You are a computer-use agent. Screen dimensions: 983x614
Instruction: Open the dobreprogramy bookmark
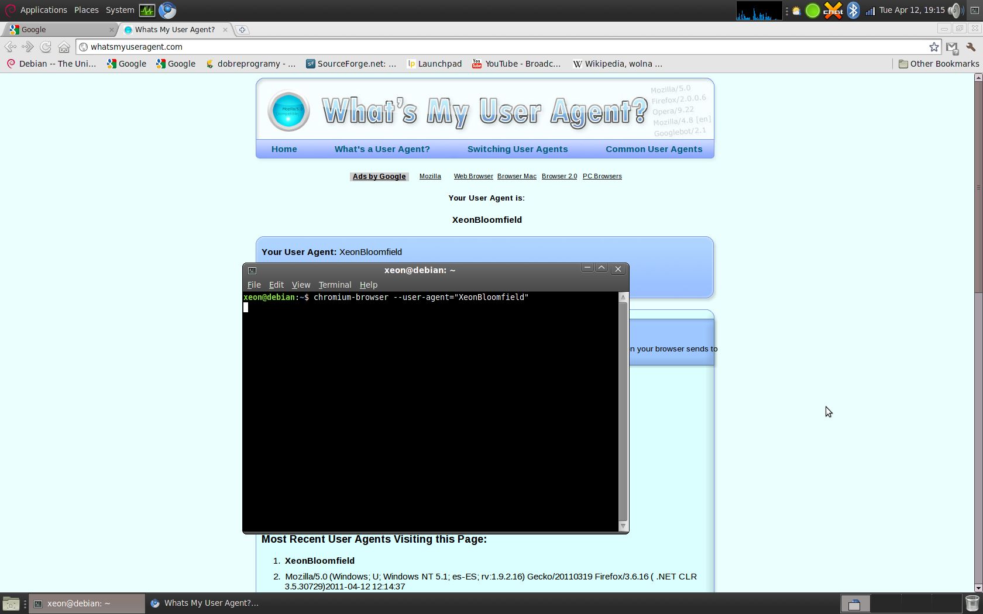click(250, 64)
